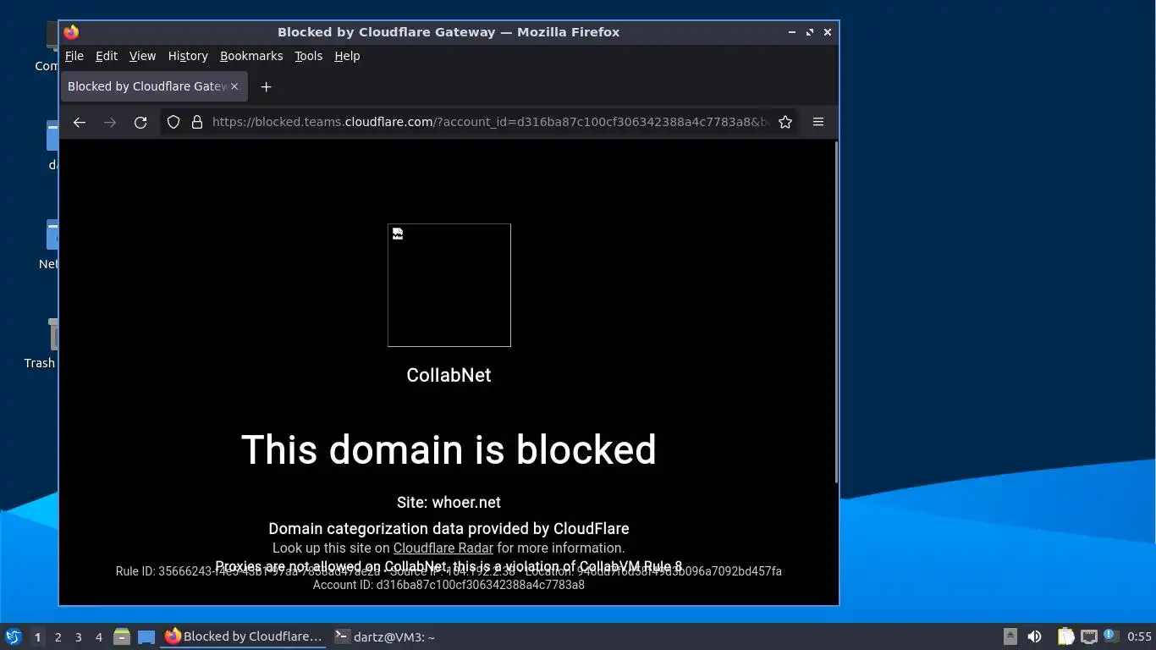Minimize the Firefox window
This screenshot has height=650, width=1156.
click(792, 32)
